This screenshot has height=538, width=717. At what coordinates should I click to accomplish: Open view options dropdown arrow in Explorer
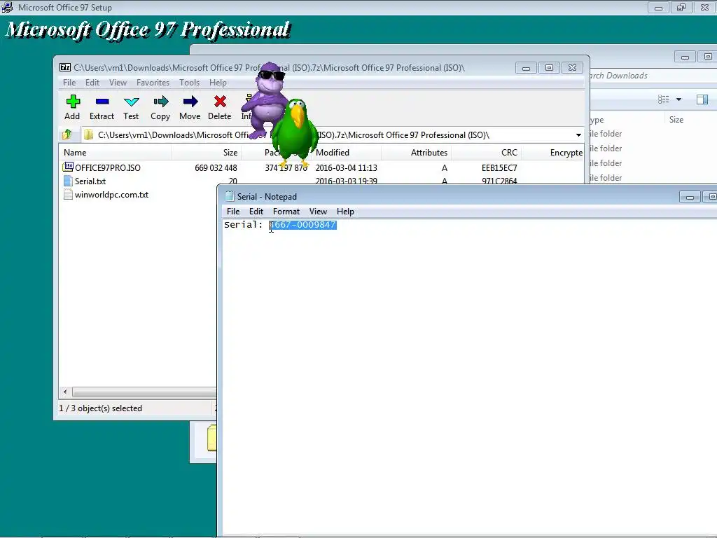point(678,99)
